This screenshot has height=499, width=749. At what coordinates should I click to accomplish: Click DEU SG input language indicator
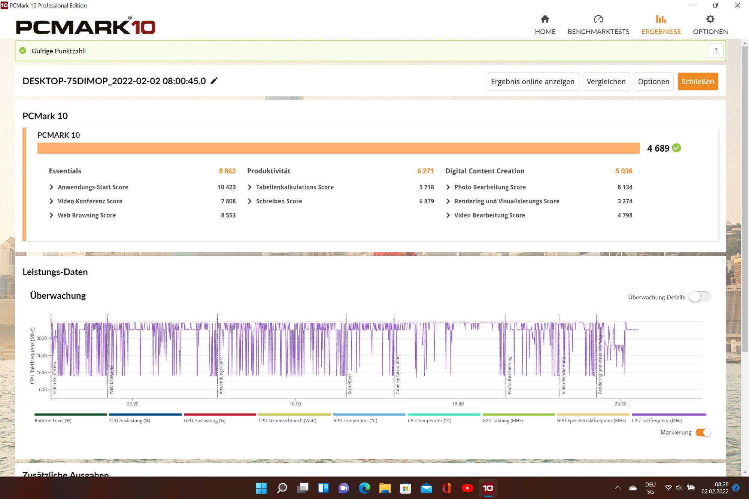pos(651,488)
